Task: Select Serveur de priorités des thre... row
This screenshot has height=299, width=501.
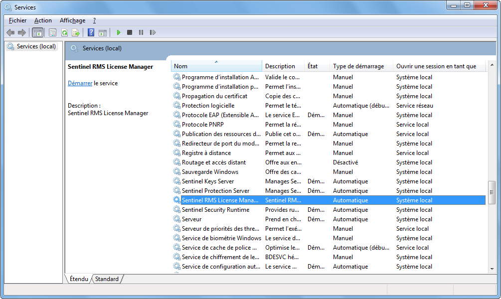Action: (x=329, y=229)
